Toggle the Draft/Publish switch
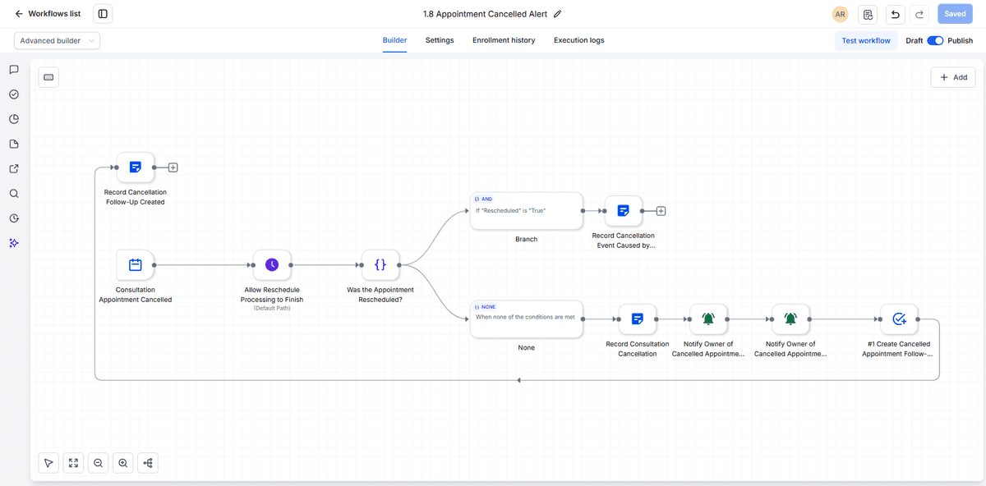986x486 pixels. (x=935, y=40)
